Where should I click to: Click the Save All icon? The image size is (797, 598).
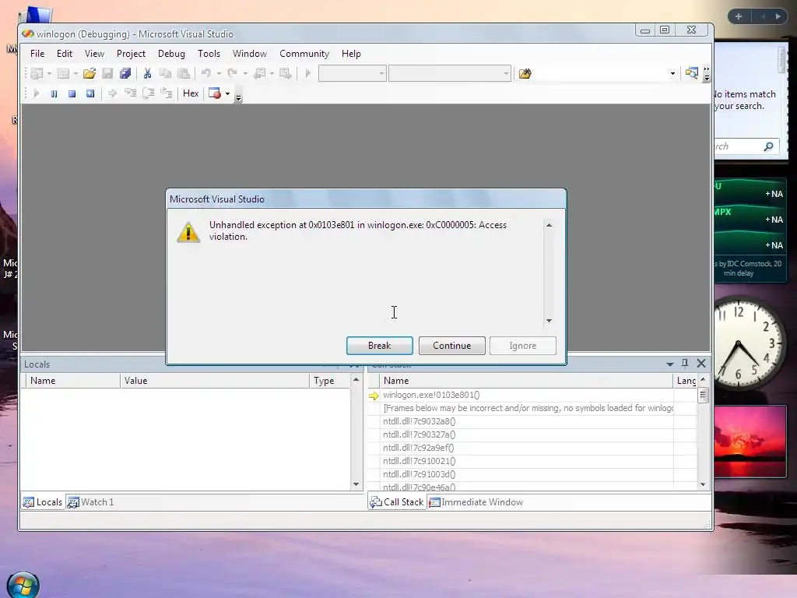pos(125,74)
